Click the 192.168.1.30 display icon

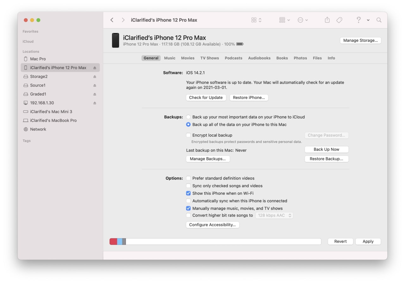(26, 103)
